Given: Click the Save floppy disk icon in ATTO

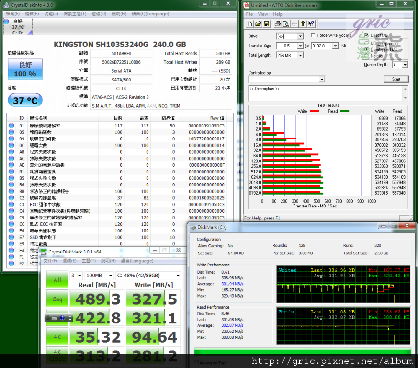Looking at the screenshot, I should pyautogui.click(x=267, y=23).
